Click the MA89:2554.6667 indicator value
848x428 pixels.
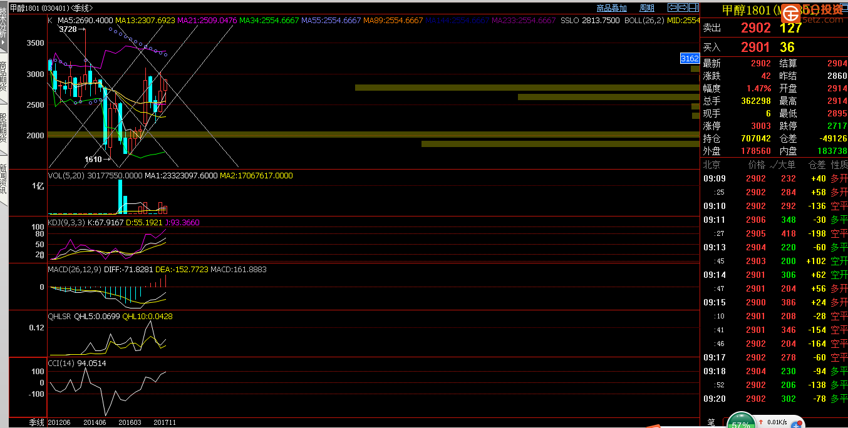(393, 20)
